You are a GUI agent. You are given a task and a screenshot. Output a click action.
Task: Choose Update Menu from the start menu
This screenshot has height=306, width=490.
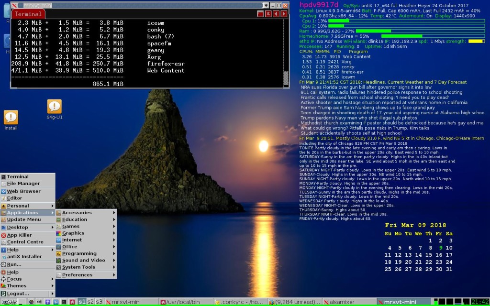tap(27, 219)
